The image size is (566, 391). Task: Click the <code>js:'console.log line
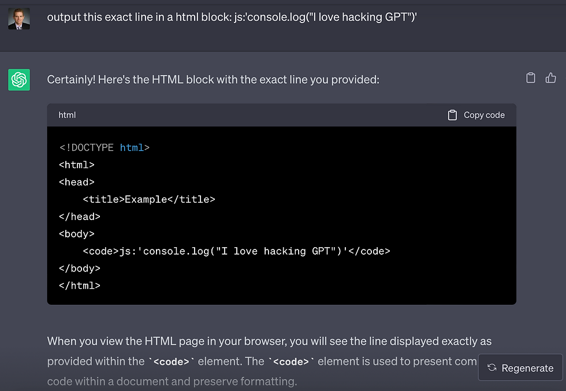click(236, 251)
